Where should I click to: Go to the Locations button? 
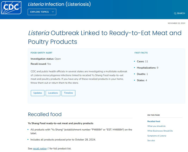[x=53, y=93]
